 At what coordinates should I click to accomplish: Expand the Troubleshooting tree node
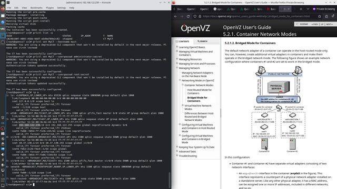coord(177,155)
